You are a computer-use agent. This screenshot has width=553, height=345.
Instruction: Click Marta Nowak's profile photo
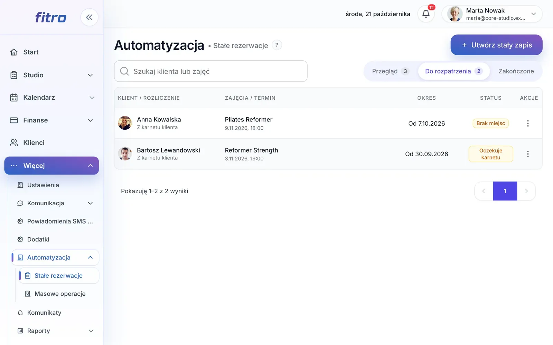point(455,14)
